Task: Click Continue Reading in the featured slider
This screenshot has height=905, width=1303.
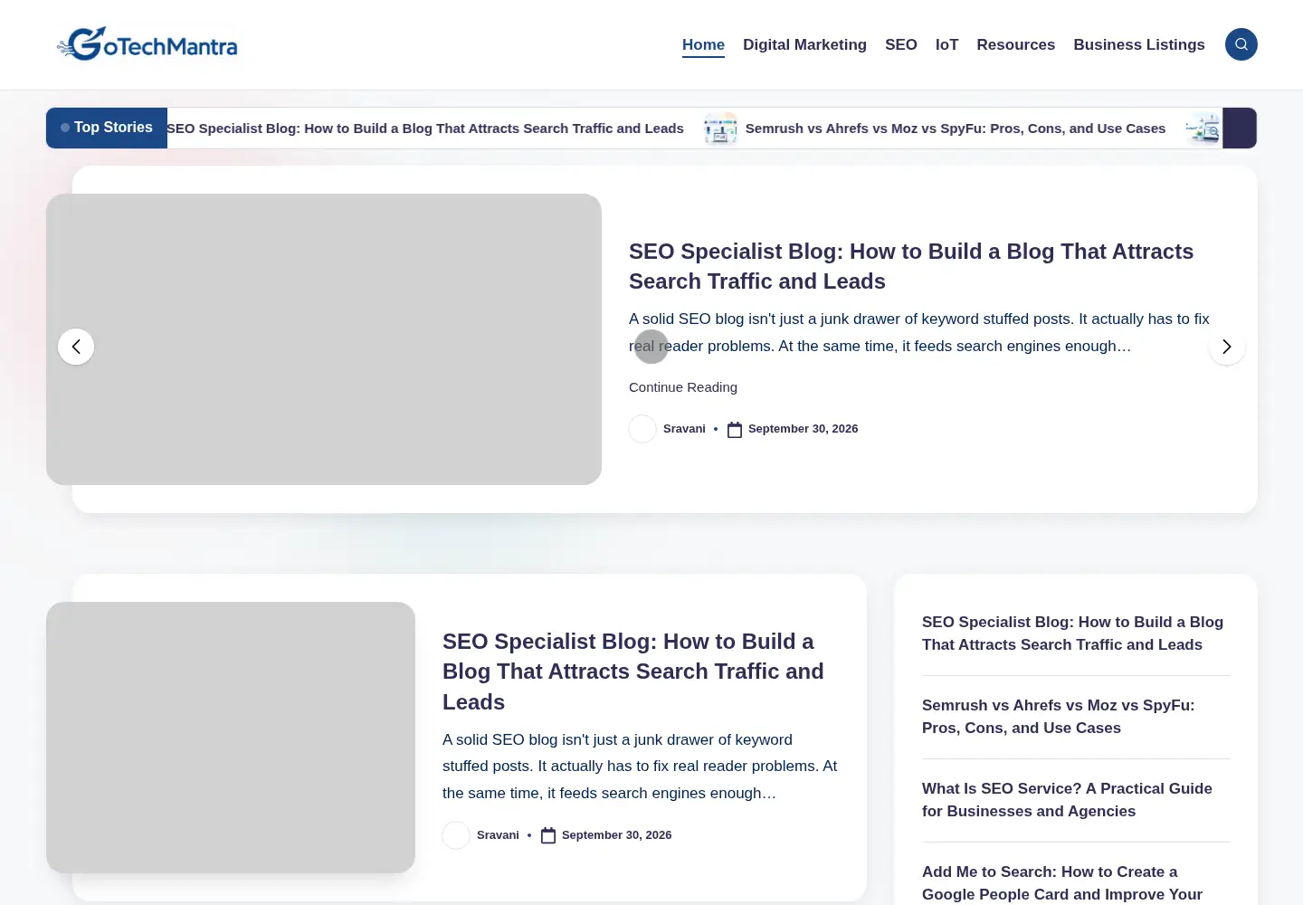Action: [x=683, y=387]
